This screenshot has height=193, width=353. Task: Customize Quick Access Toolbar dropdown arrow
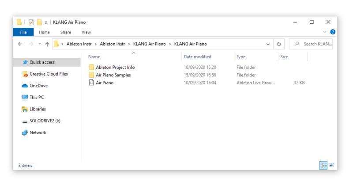coord(46,23)
